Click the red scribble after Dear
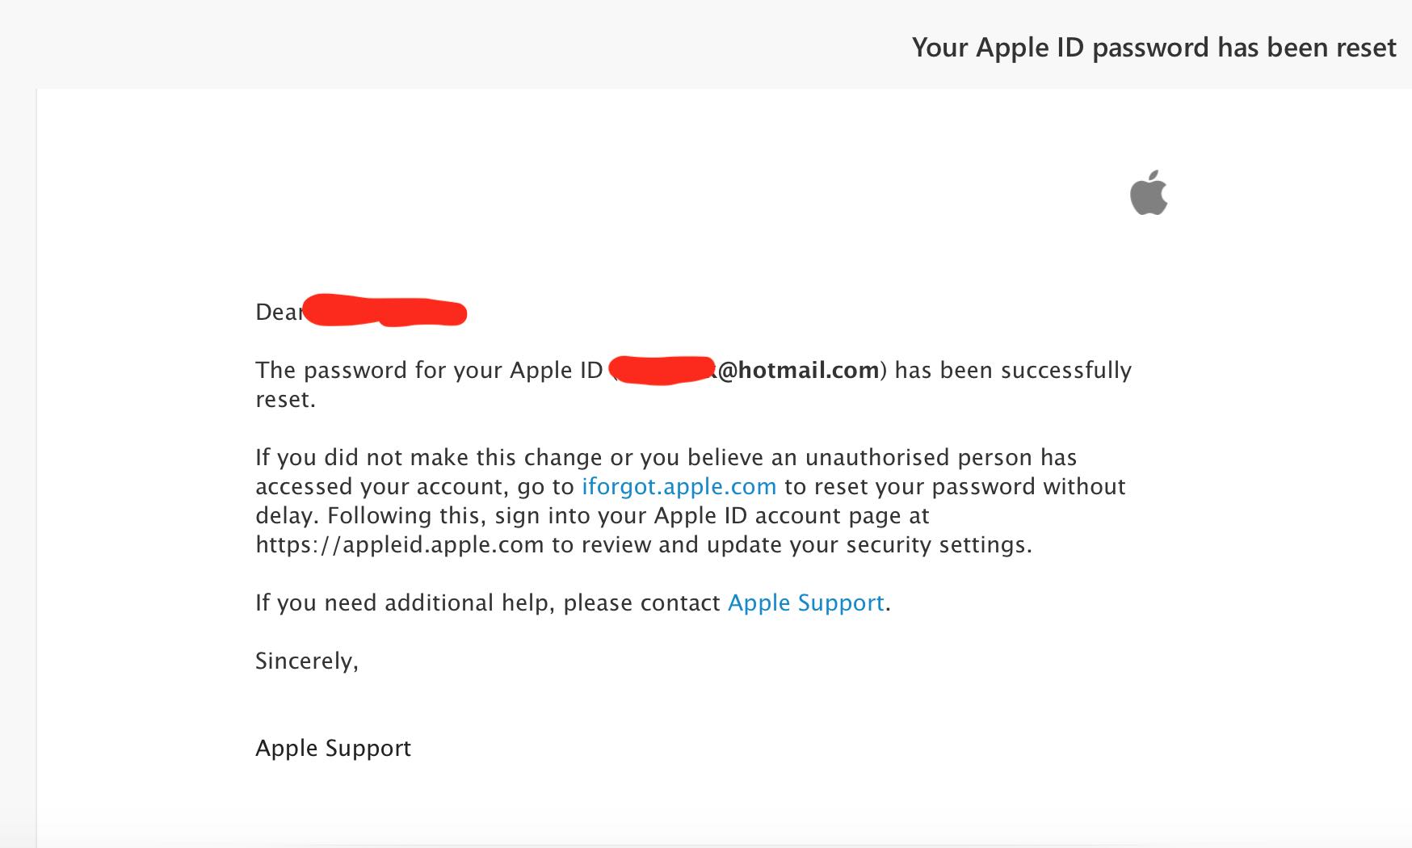The height and width of the screenshot is (848, 1412). [x=385, y=311]
